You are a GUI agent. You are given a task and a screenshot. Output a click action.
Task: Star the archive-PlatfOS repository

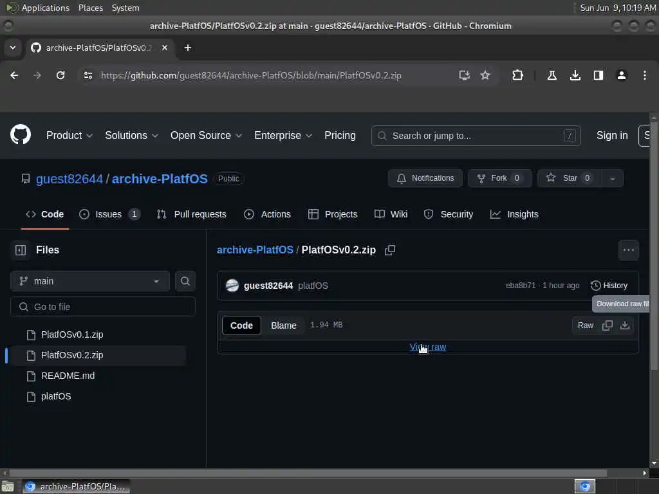(x=569, y=179)
